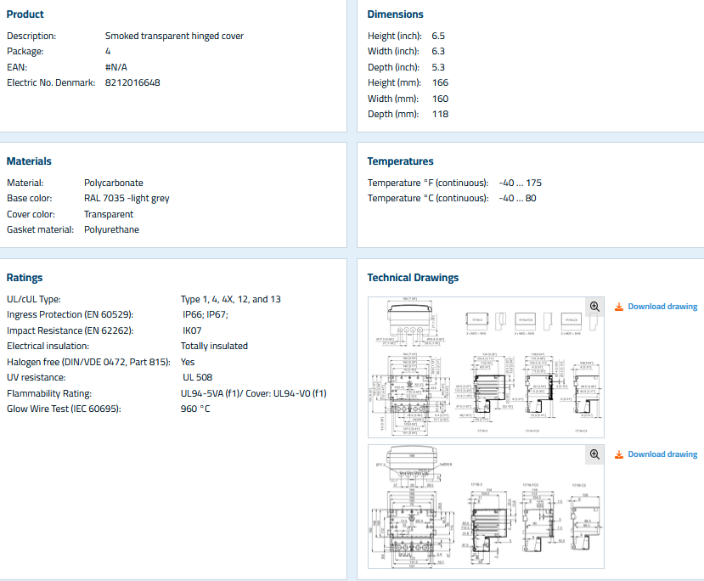This screenshot has width=704, height=581.
Task: Click the 'Ratings' section heading
Action: 25,278
